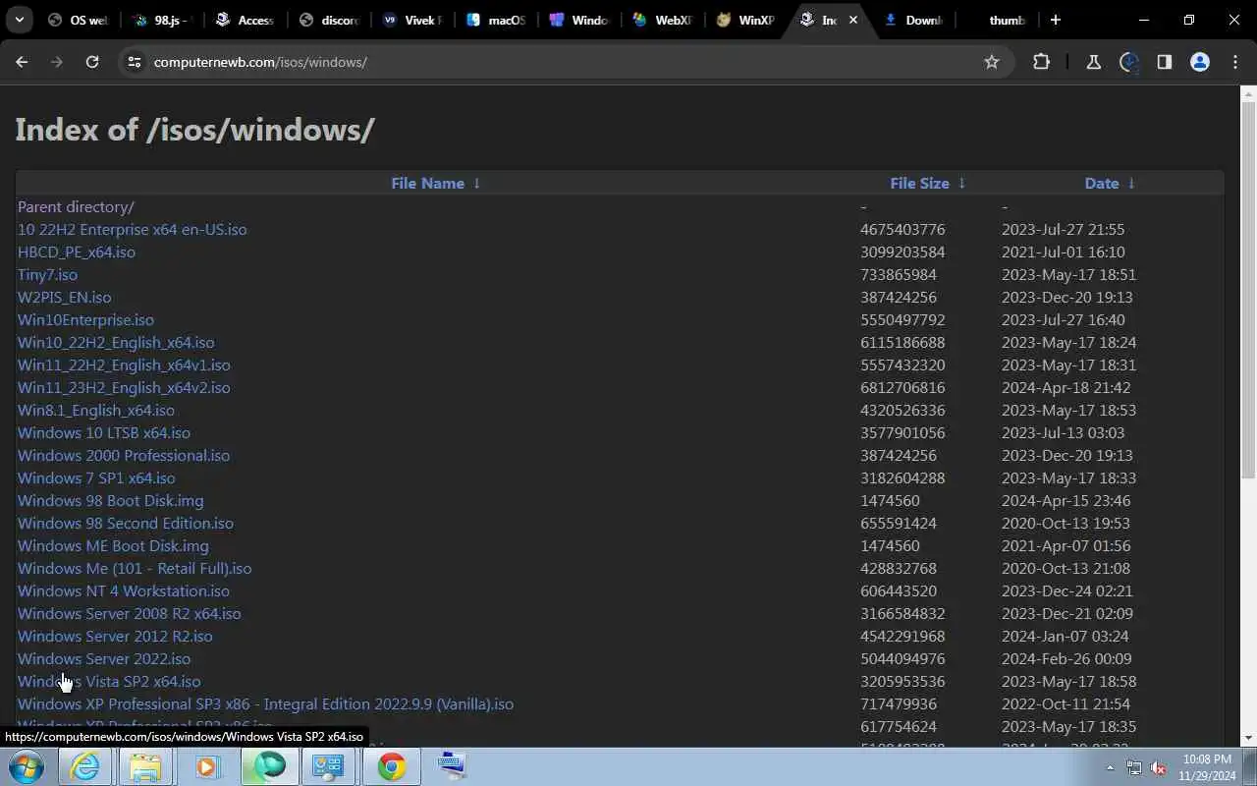Download Windows Server 2022.iso
This screenshot has width=1257, height=786.
(104, 658)
